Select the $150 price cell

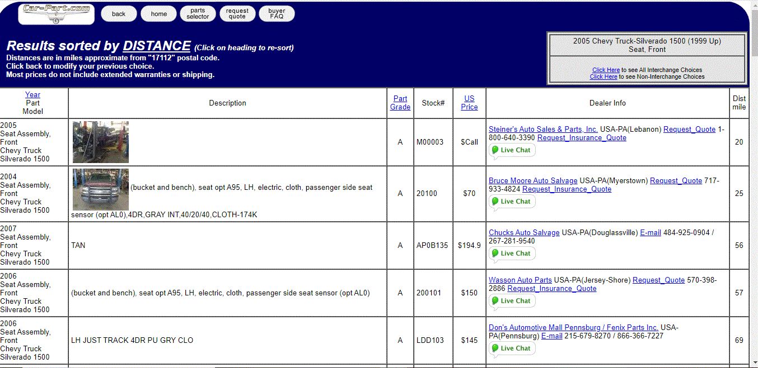click(469, 293)
